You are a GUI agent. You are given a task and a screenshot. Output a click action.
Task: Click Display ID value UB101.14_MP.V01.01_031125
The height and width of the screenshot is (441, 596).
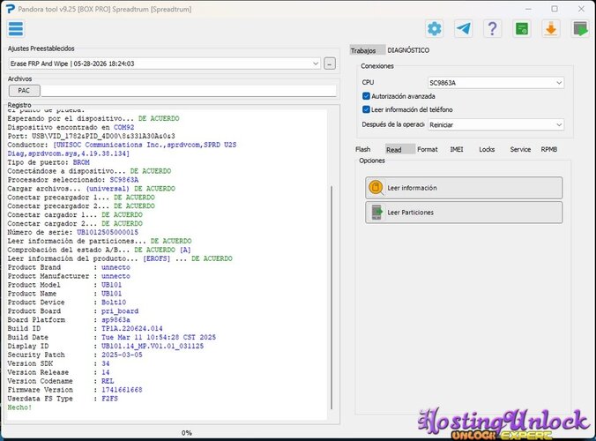(153, 346)
